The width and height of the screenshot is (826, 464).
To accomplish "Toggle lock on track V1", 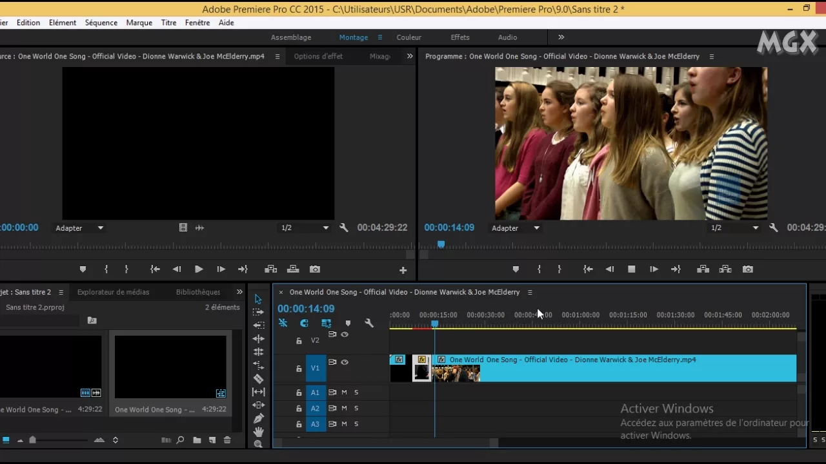I will click(299, 369).
